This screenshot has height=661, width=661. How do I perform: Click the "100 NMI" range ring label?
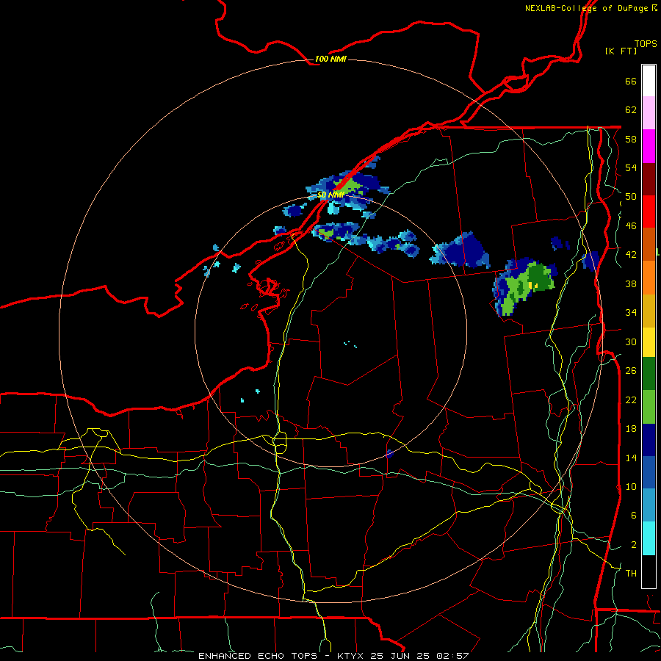pyautogui.click(x=330, y=59)
